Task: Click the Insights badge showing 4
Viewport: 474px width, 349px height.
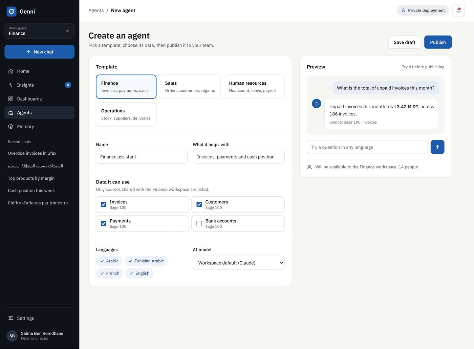Action: (68, 85)
